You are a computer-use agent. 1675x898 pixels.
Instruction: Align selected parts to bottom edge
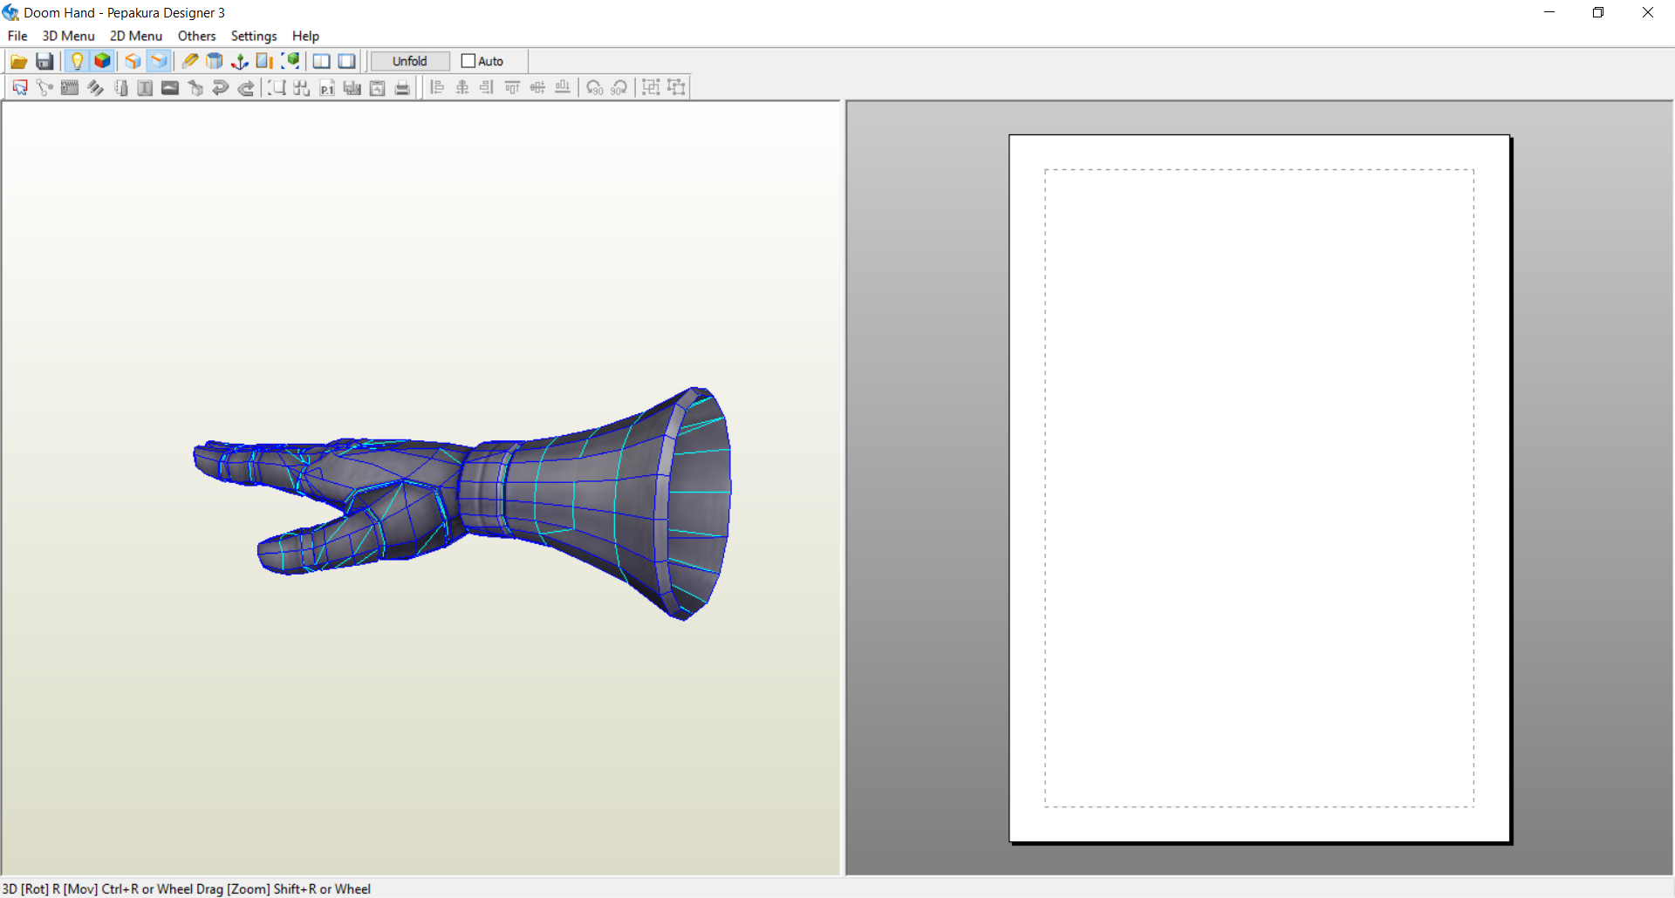563,87
